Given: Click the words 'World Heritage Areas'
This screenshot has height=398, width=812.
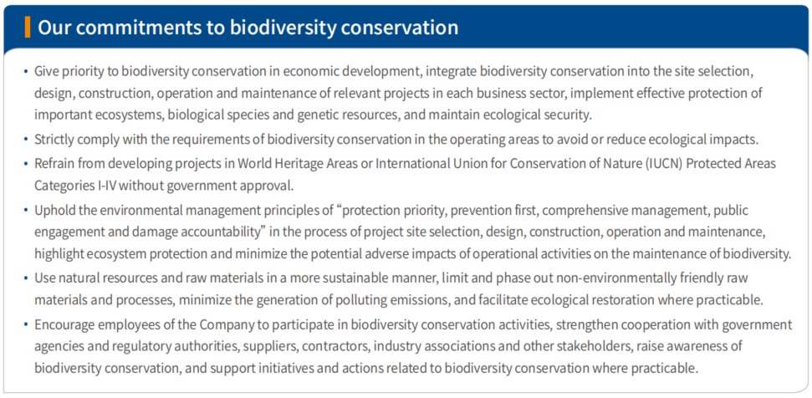Looking at the screenshot, I should [x=286, y=163].
